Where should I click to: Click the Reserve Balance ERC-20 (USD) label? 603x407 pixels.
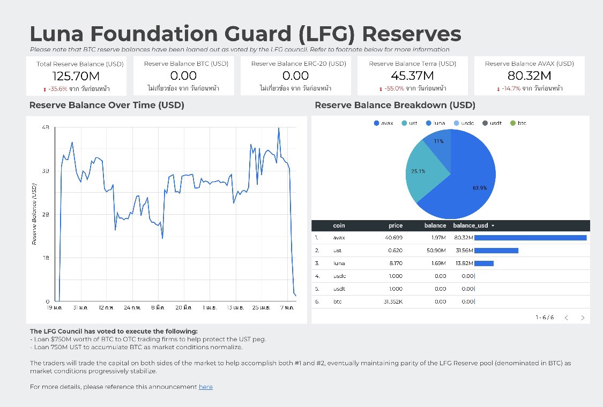click(x=299, y=64)
